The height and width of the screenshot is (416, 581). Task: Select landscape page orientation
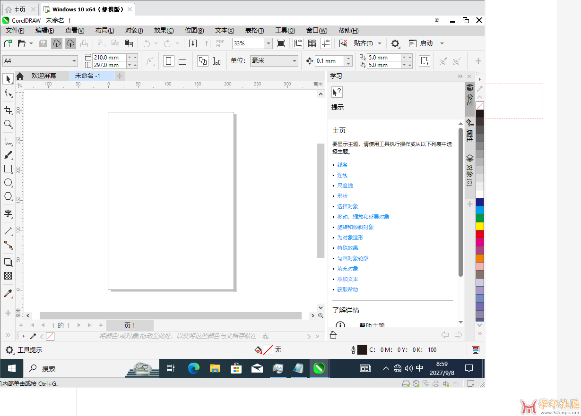pyautogui.click(x=182, y=61)
